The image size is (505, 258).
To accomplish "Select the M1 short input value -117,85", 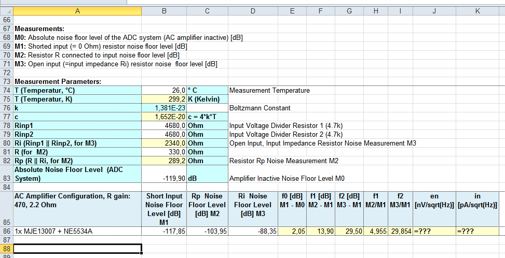I will coord(164,231).
